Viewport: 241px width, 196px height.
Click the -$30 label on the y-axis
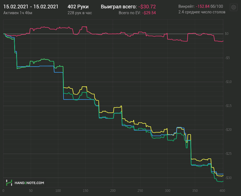coord(228,178)
